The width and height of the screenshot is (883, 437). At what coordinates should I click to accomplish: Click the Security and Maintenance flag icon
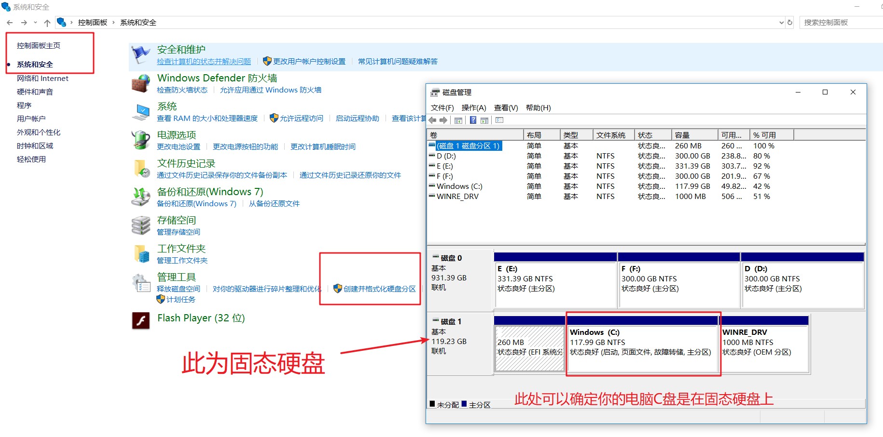click(140, 55)
